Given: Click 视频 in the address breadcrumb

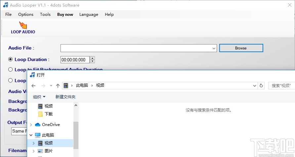Looking at the screenshot, I should pos(100,85).
